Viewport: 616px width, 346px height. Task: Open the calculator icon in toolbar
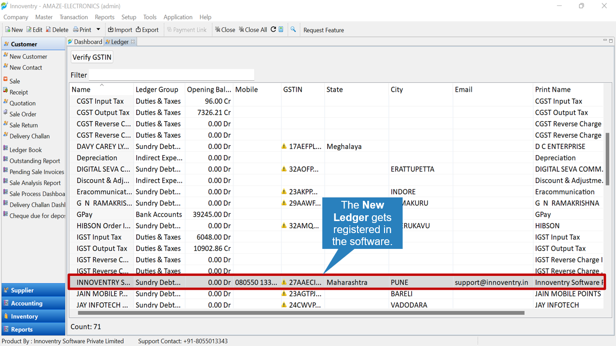click(281, 29)
